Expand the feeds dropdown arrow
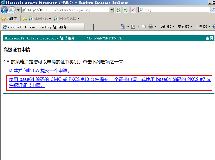Image resolution: width=215 pixels, height=160 pixels. point(138,26)
